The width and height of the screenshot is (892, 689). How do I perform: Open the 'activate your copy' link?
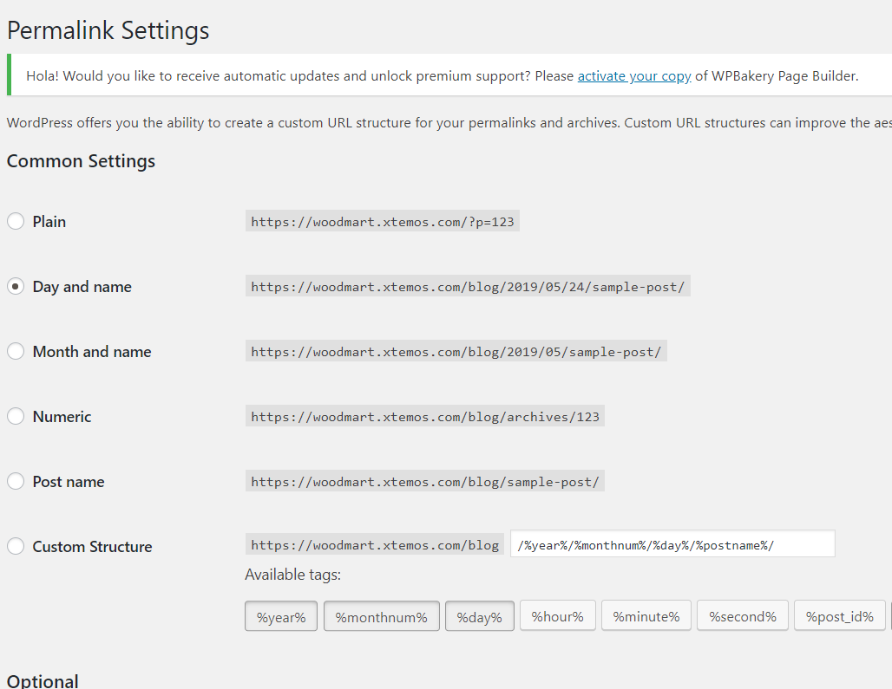pyautogui.click(x=634, y=76)
